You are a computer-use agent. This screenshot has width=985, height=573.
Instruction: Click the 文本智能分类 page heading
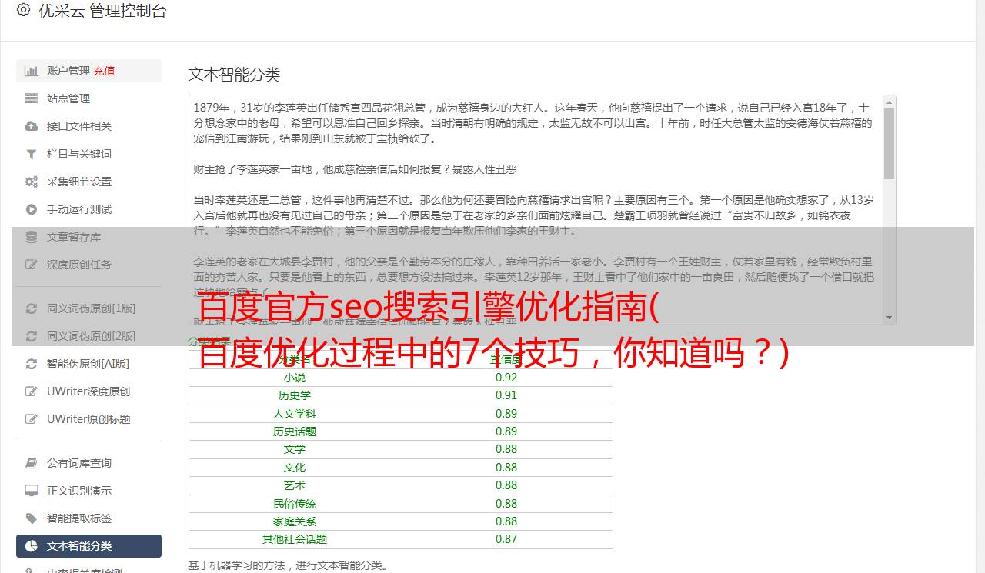(235, 75)
